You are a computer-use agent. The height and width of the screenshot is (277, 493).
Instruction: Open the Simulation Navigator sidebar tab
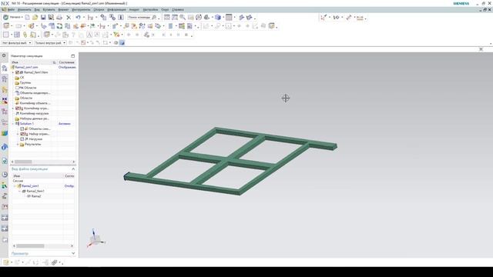pyautogui.click(x=5, y=68)
